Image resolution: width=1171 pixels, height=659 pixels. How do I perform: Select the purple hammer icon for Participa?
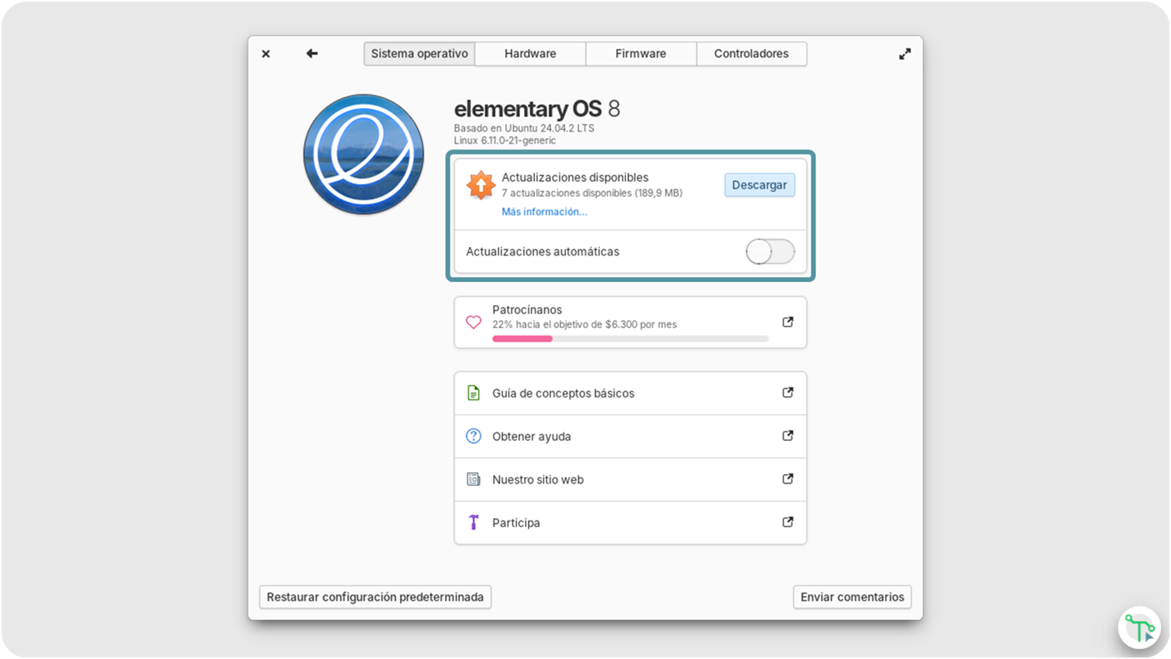(x=473, y=522)
